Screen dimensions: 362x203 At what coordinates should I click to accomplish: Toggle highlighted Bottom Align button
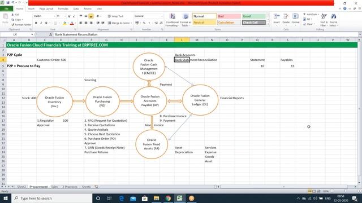pos(91,16)
